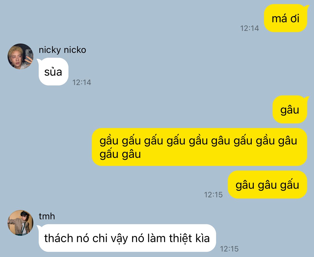Click the 12:15 timestamp beside "gâu gâu gấu"

click(213, 195)
